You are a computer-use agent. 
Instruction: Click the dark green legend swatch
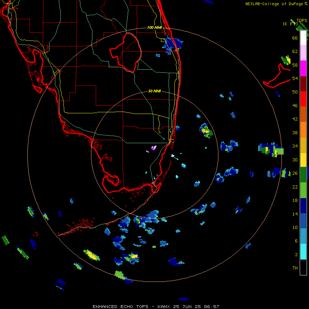tap(303, 175)
